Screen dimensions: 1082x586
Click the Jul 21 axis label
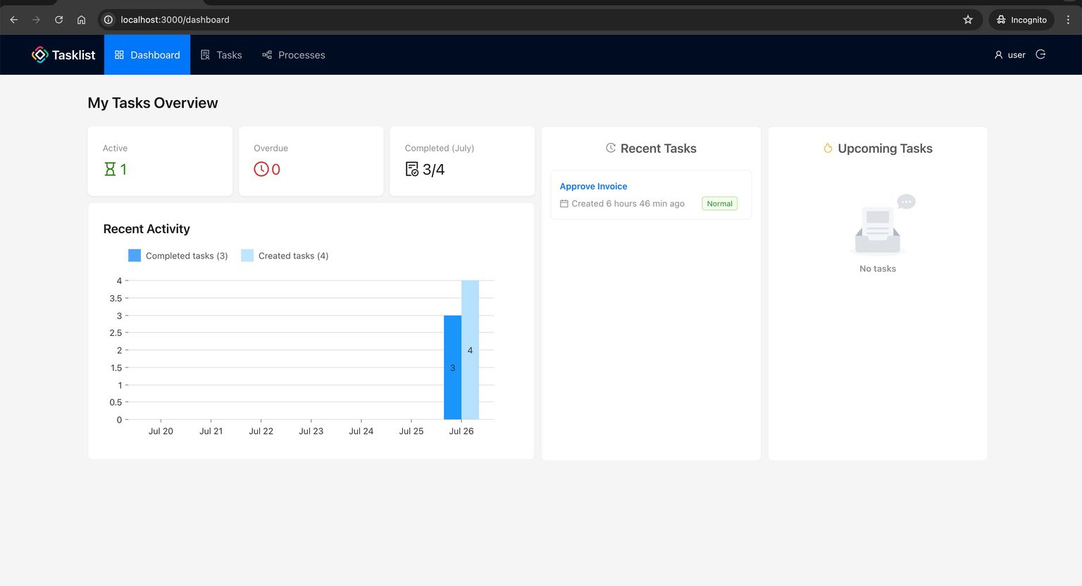211,431
